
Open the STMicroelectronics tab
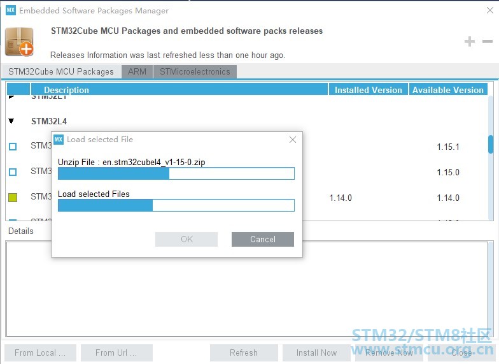coord(195,71)
